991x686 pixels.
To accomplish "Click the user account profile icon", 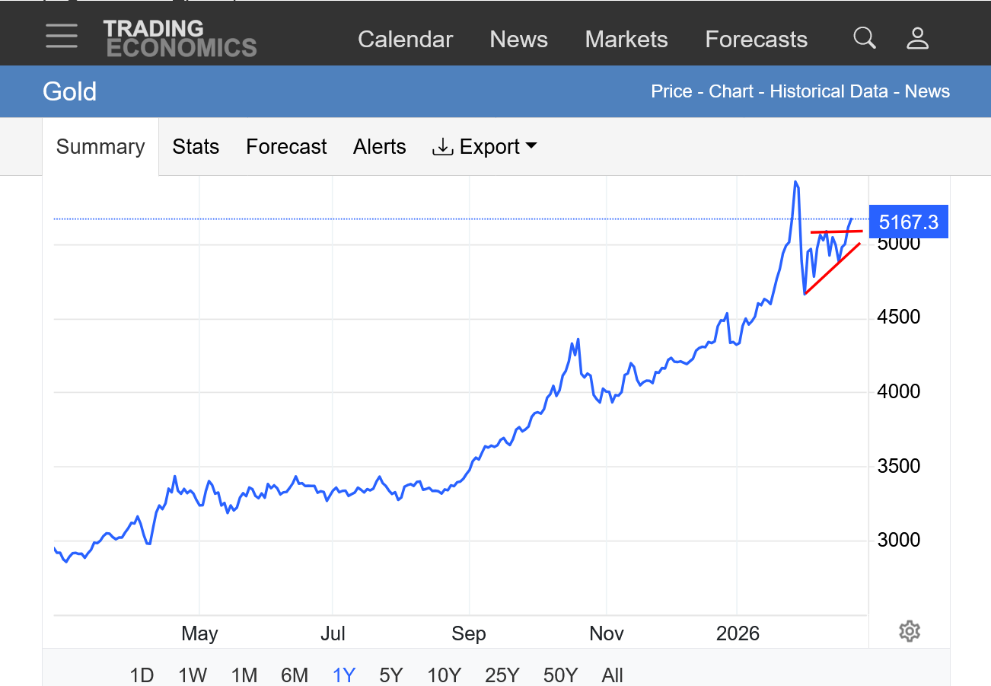I will (x=917, y=38).
